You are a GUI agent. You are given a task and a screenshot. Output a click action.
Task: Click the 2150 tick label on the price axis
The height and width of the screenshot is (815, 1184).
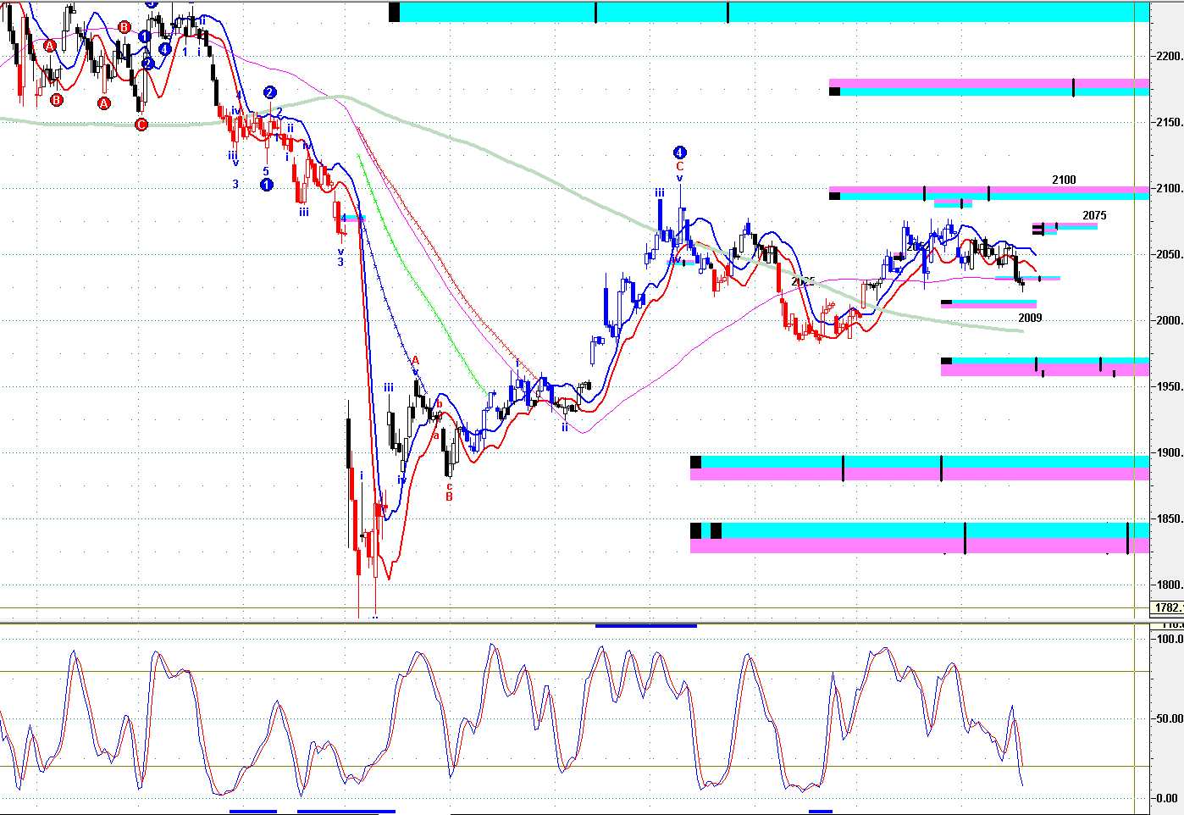1170,123
